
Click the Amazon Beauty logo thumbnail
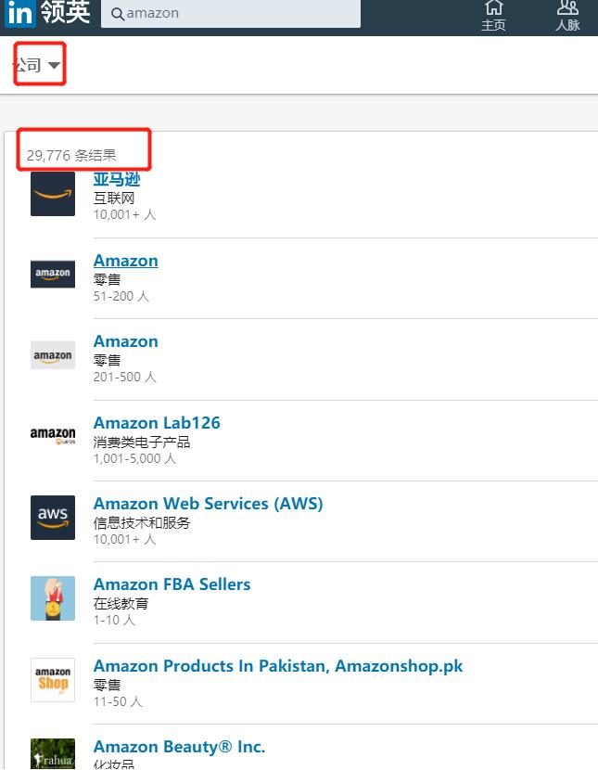pyautogui.click(x=53, y=753)
